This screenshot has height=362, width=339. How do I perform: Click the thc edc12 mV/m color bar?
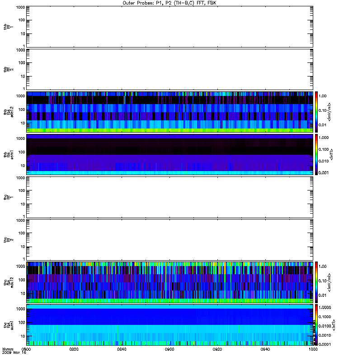[x=316, y=282]
